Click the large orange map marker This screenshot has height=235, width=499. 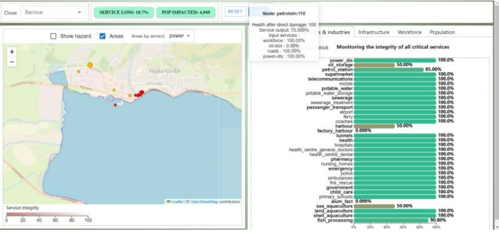90,65
